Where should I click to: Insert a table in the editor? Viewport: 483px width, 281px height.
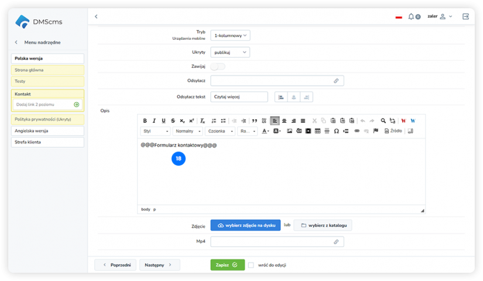tap(317, 131)
